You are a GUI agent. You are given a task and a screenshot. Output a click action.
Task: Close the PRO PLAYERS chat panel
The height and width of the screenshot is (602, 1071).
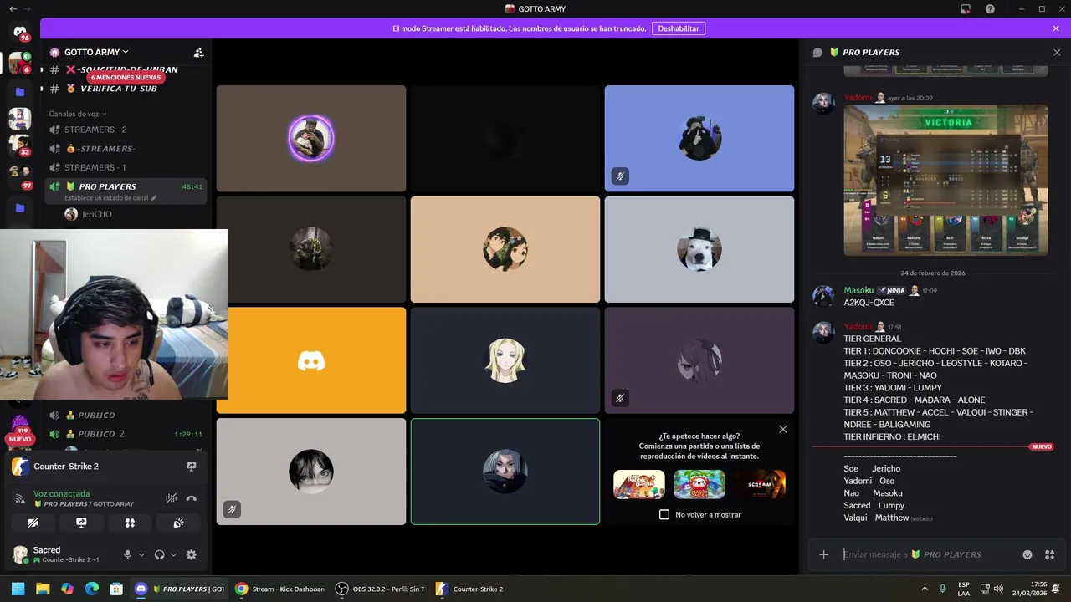(1057, 52)
